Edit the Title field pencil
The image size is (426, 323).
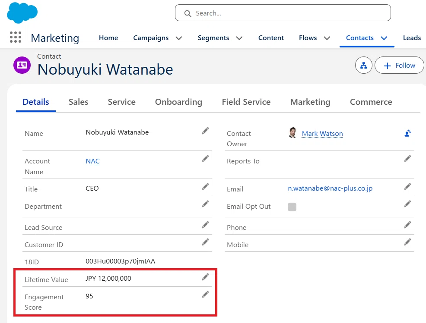coord(205,187)
